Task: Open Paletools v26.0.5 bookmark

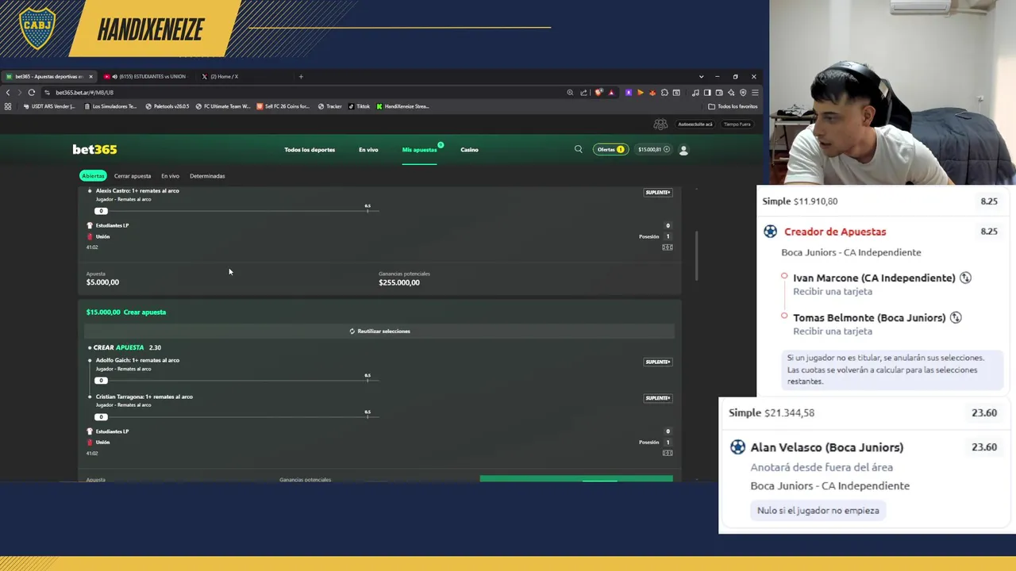Action: click(x=167, y=106)
